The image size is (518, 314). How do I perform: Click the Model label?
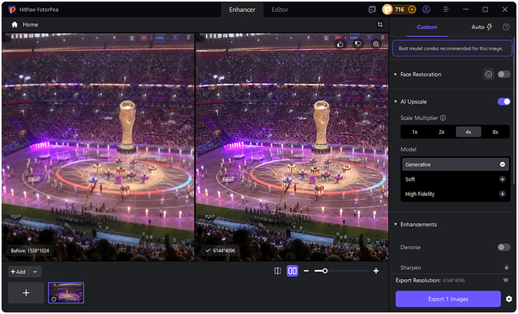point(408,149)
